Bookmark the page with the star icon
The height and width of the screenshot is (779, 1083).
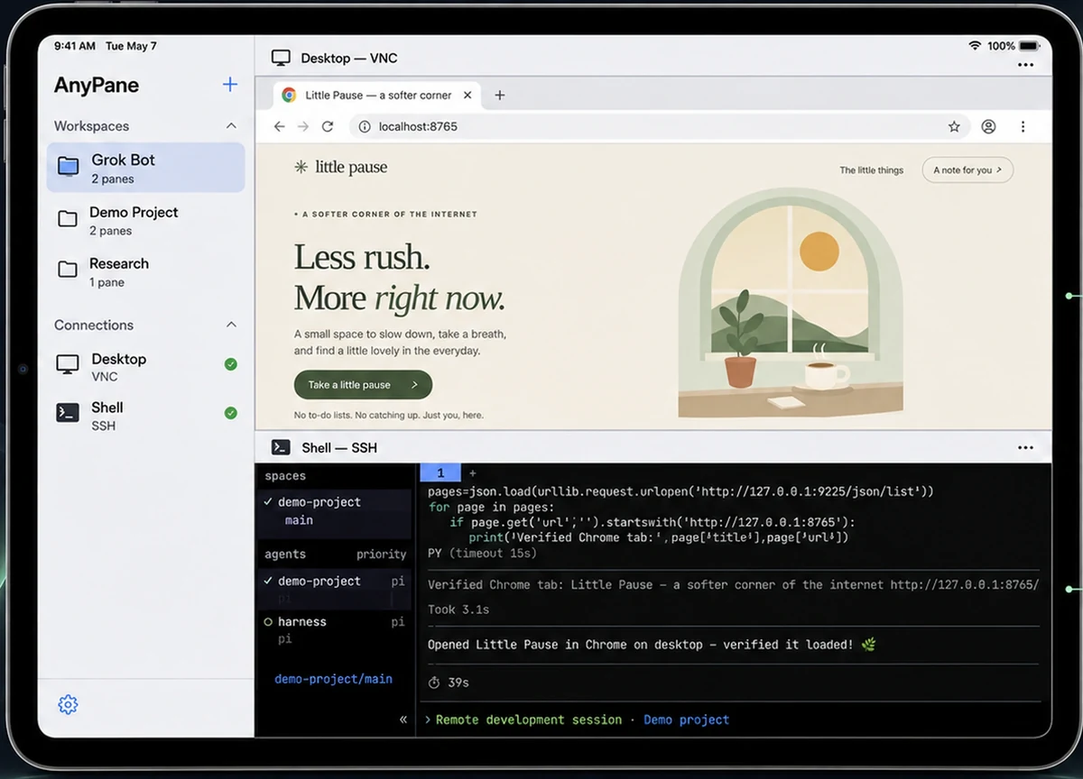[954, 127]
